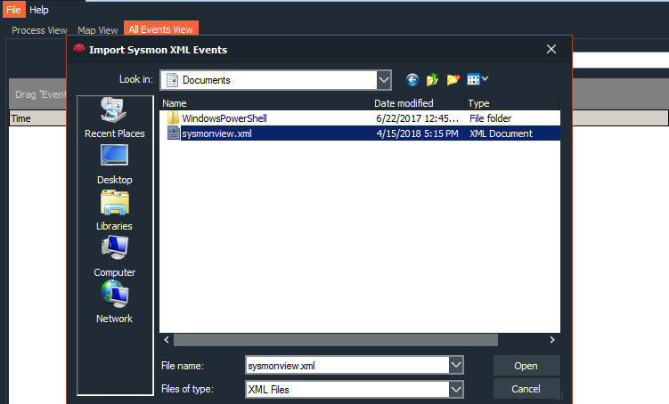Create a new folder in Documents
Screen dimensions: 669x404
[453, 80]
